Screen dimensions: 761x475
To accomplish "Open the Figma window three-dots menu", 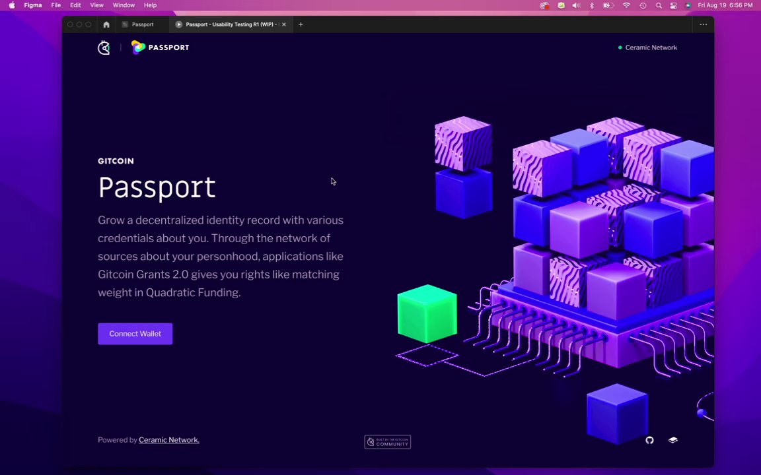I will [704, 24].
